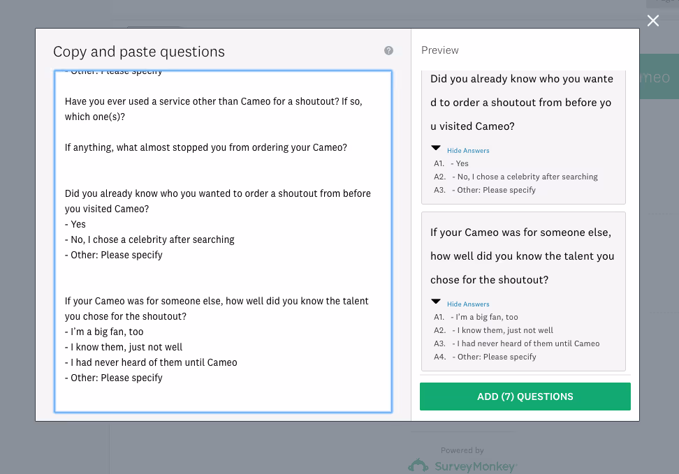Click preview answer A4 'Other: Please specify'
Viewport: 679px width, 474px height.
pyautogui.click(x=494, y=357)
